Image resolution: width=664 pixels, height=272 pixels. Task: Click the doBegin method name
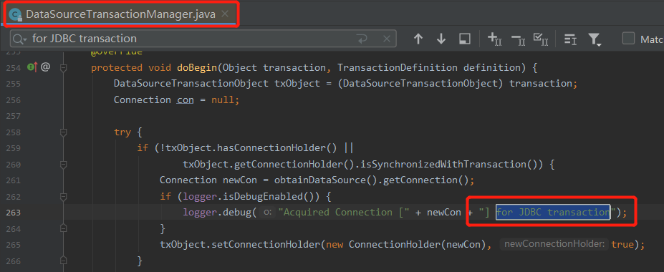(x=196, y=68)
